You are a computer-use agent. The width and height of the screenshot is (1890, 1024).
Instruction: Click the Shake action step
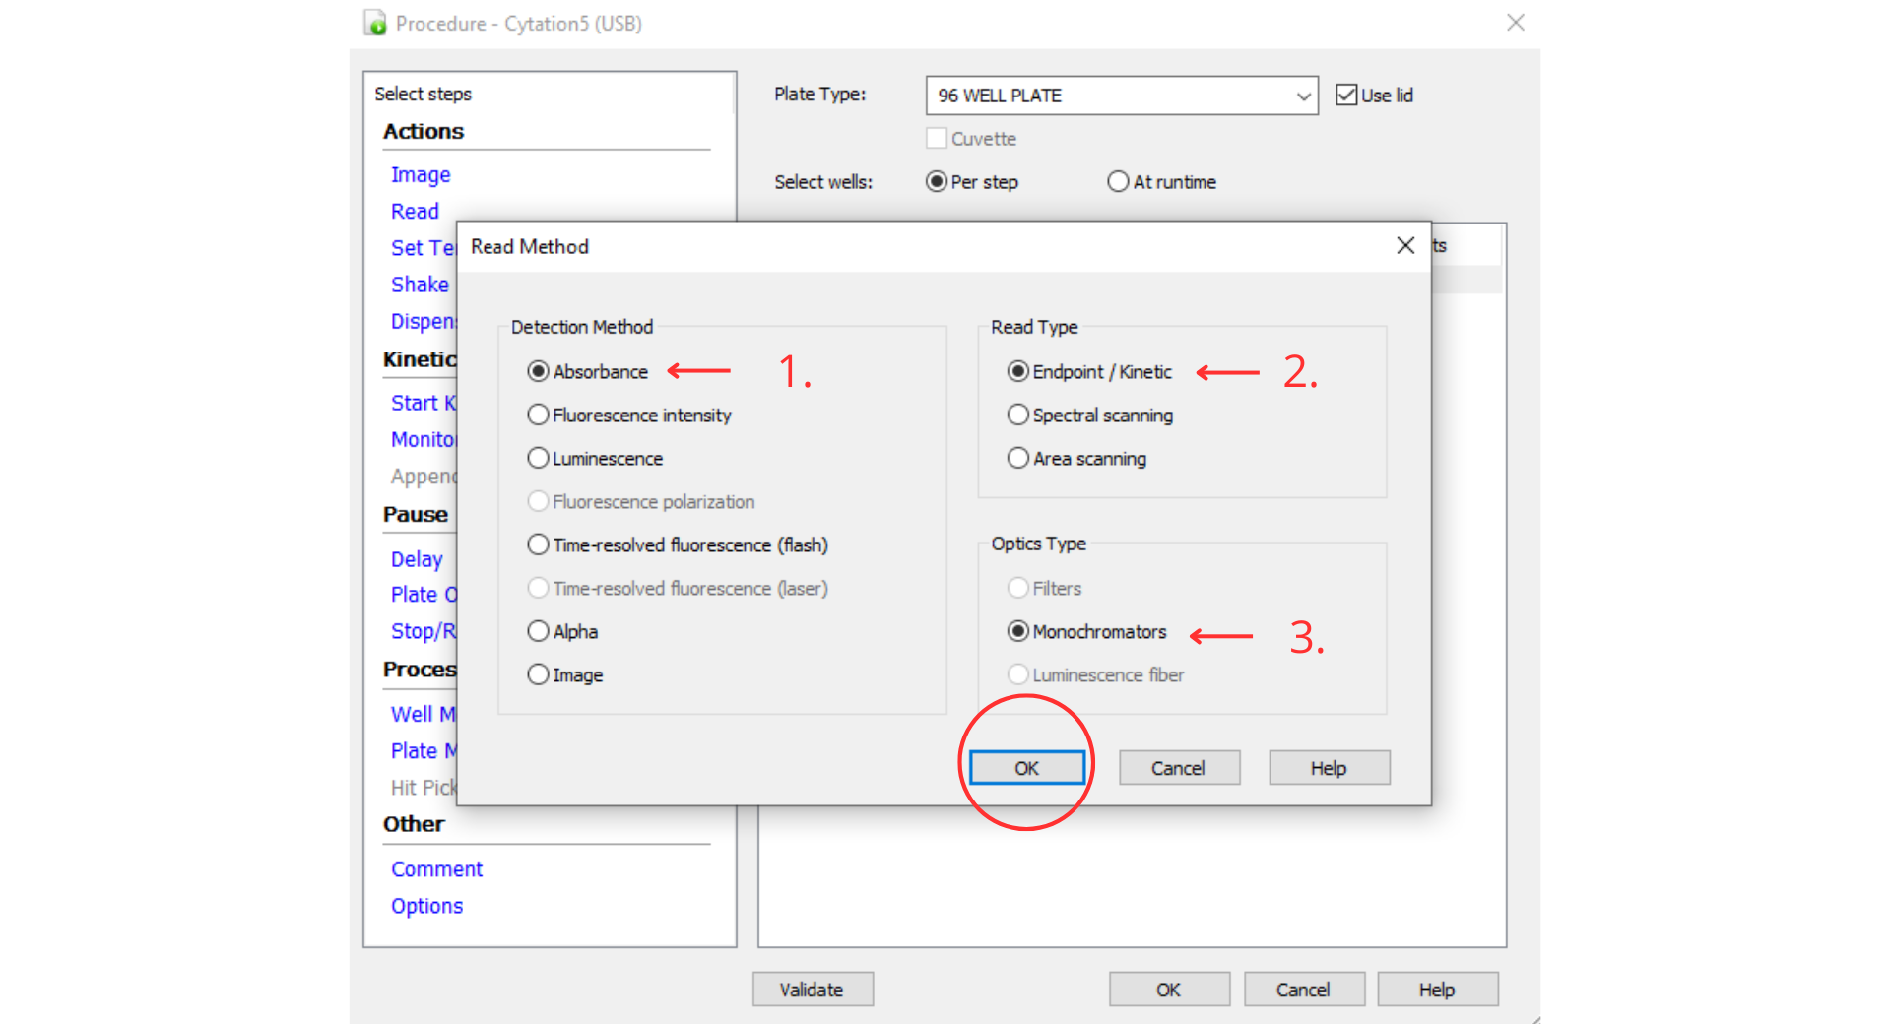pos(420,285)
